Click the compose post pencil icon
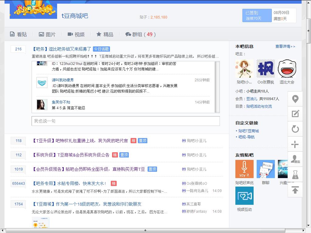The image size is (311, 233). [295, 114]
